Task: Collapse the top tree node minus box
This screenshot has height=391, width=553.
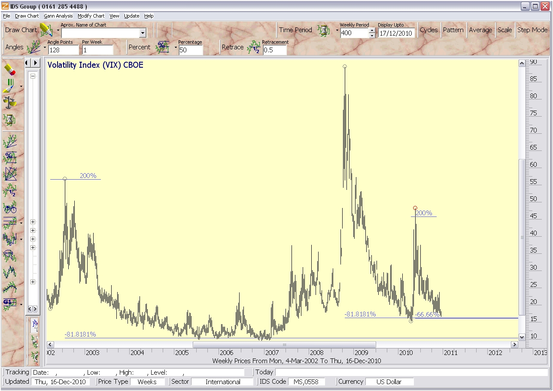Action: point(33,76)
